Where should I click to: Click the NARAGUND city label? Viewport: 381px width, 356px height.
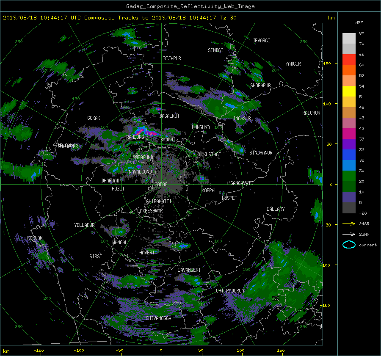(143, 157)
